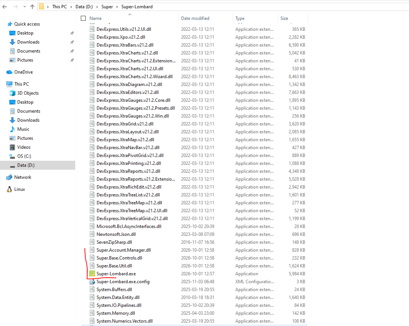Click the Super-Lombard.exe application icon
Image resolution: width=409 pixels, height=326 pixels.
pos(92,274)
